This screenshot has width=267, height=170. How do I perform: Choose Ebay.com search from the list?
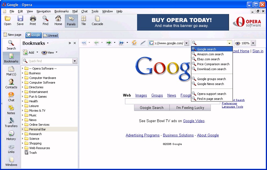212,59
